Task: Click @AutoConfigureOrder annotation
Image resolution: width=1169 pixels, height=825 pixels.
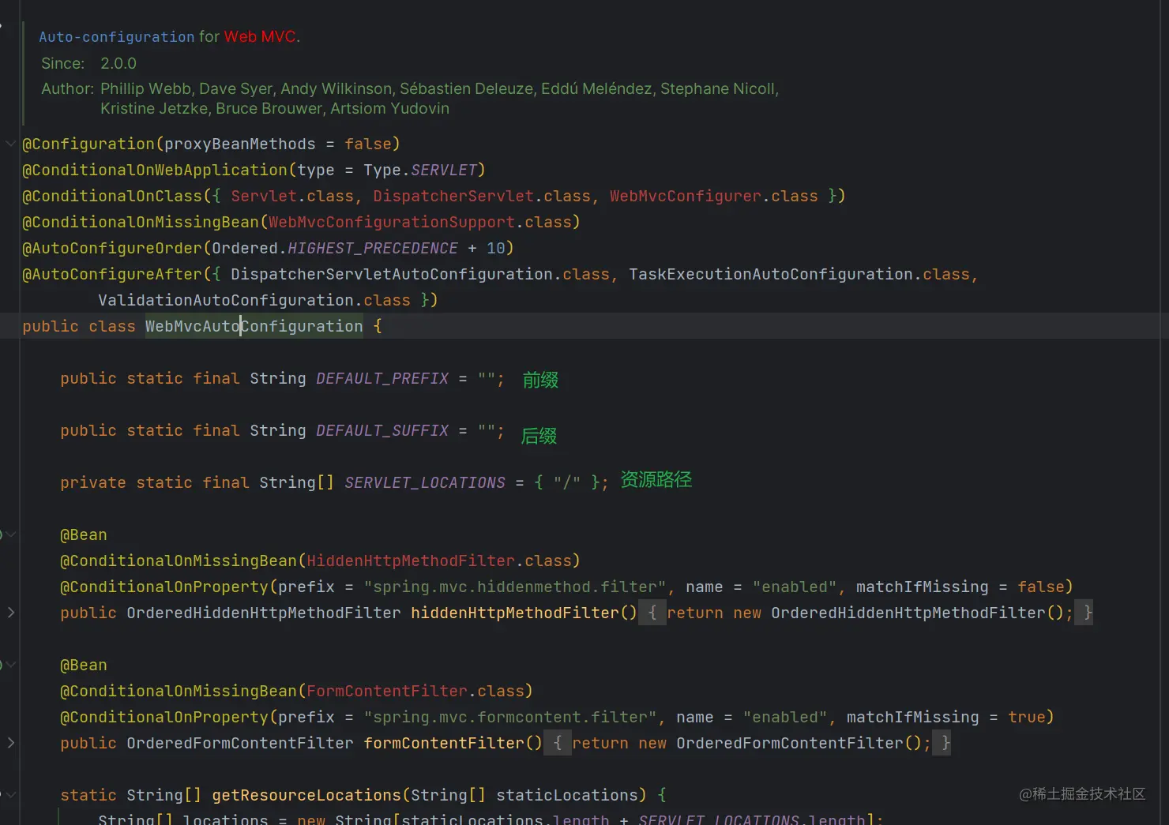Action: pos(112,248)
